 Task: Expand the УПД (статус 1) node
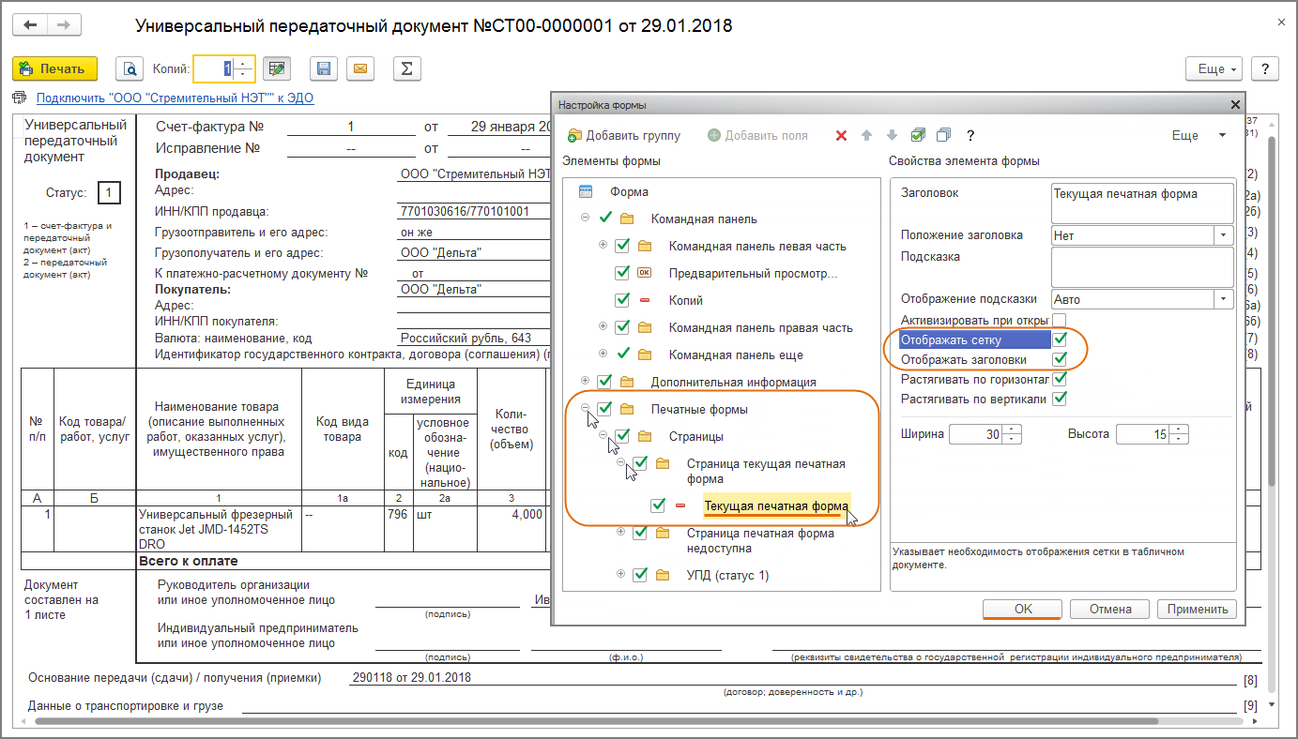[620, 575]
